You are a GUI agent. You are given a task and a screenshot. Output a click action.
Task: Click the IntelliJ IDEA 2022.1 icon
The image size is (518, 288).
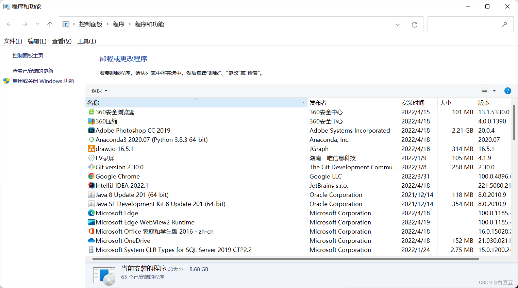point(91,186)
